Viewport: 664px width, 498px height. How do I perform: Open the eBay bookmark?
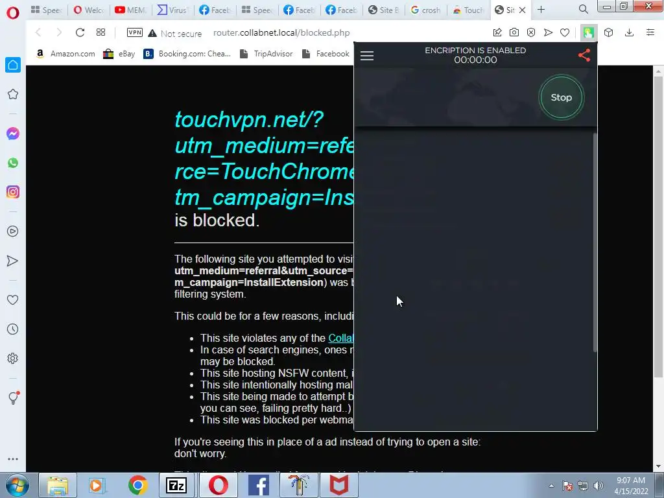119,54
